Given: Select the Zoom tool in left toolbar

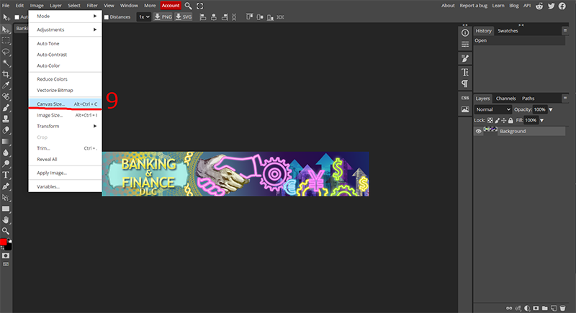Looking at the screenshot, I should pyautogui.click(x=6, y=231).
